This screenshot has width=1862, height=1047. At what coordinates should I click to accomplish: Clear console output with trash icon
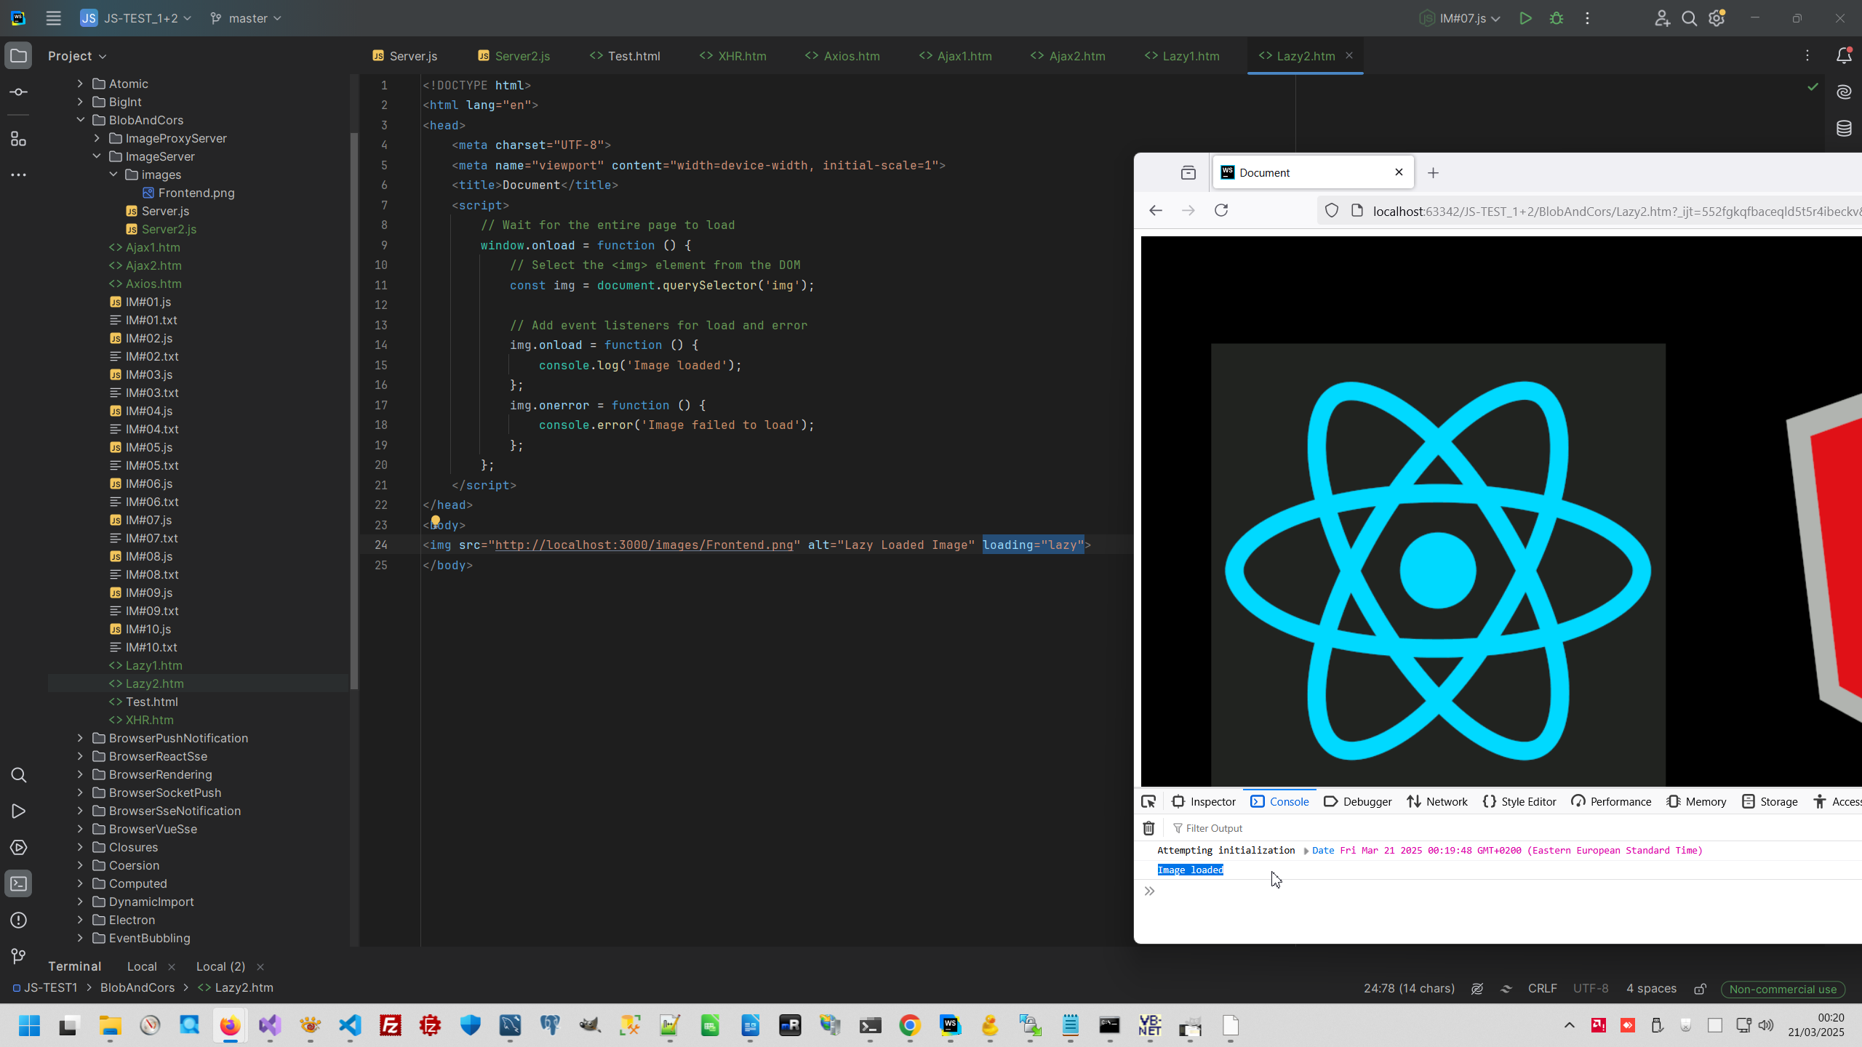tap(1148, 828)
